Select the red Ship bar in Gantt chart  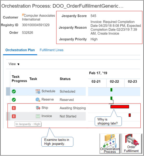tap(120, 107)
